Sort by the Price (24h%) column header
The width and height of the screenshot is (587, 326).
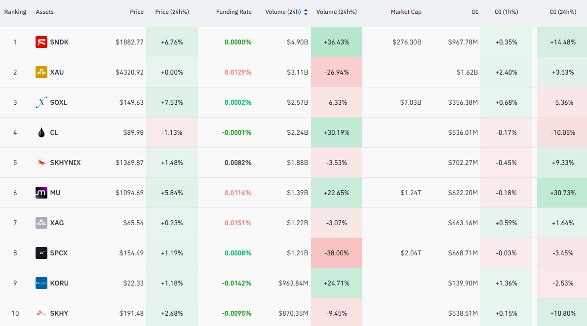172,12
